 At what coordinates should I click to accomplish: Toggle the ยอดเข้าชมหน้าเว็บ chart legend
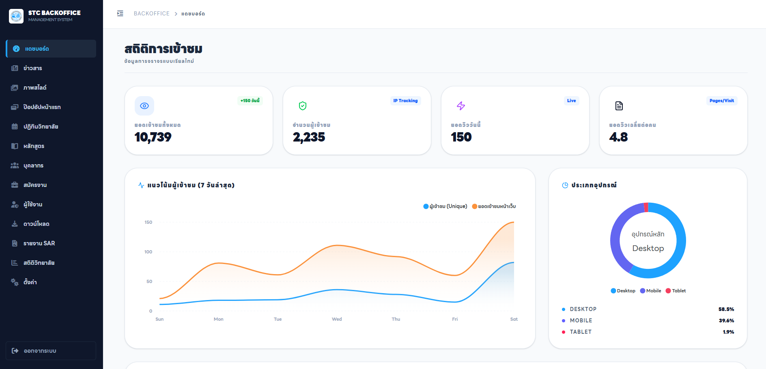click(494, 206)
